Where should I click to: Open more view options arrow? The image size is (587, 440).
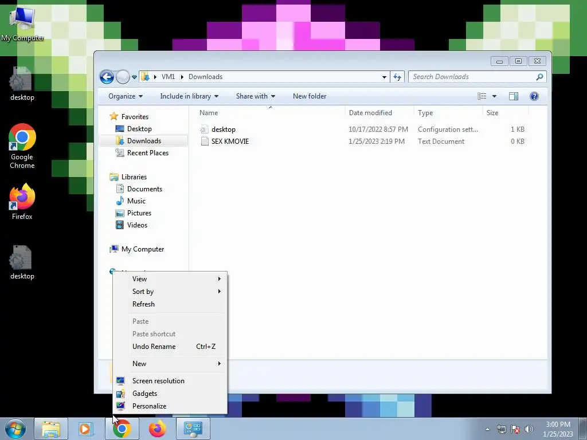coord(494,96)
